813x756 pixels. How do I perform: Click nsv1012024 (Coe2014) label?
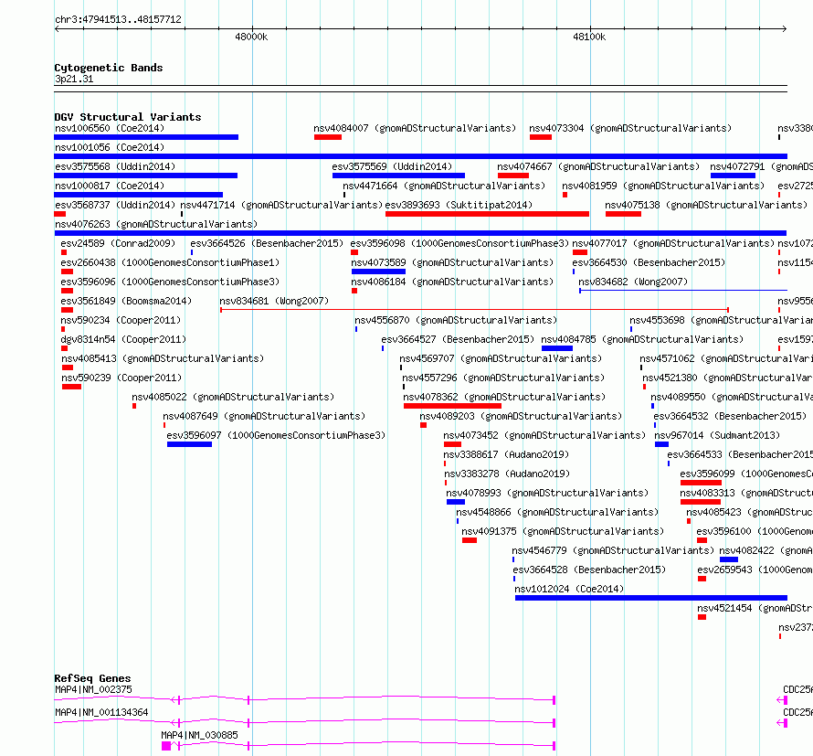[x=569, y=589]
